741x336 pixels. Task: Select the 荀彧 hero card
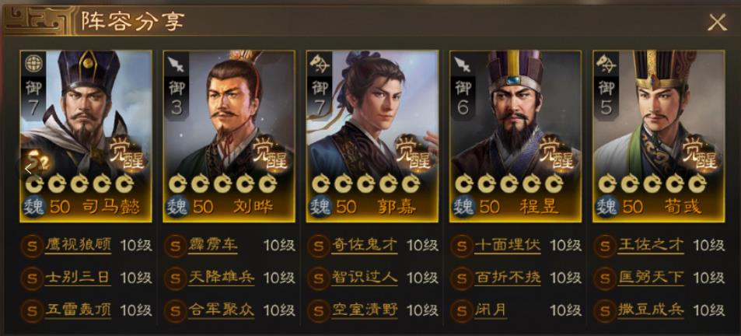pos(659,136)
